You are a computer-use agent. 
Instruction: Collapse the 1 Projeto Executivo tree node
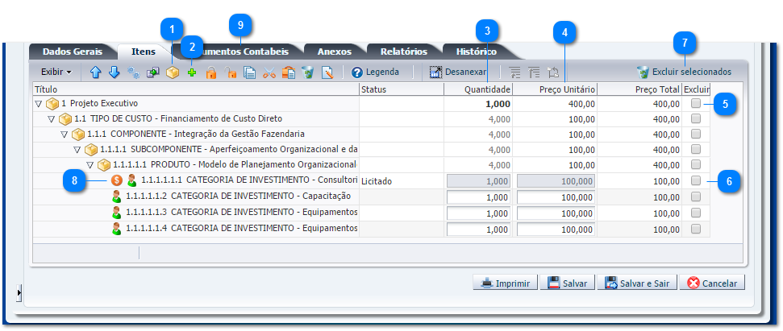click(x=38, y=104)
